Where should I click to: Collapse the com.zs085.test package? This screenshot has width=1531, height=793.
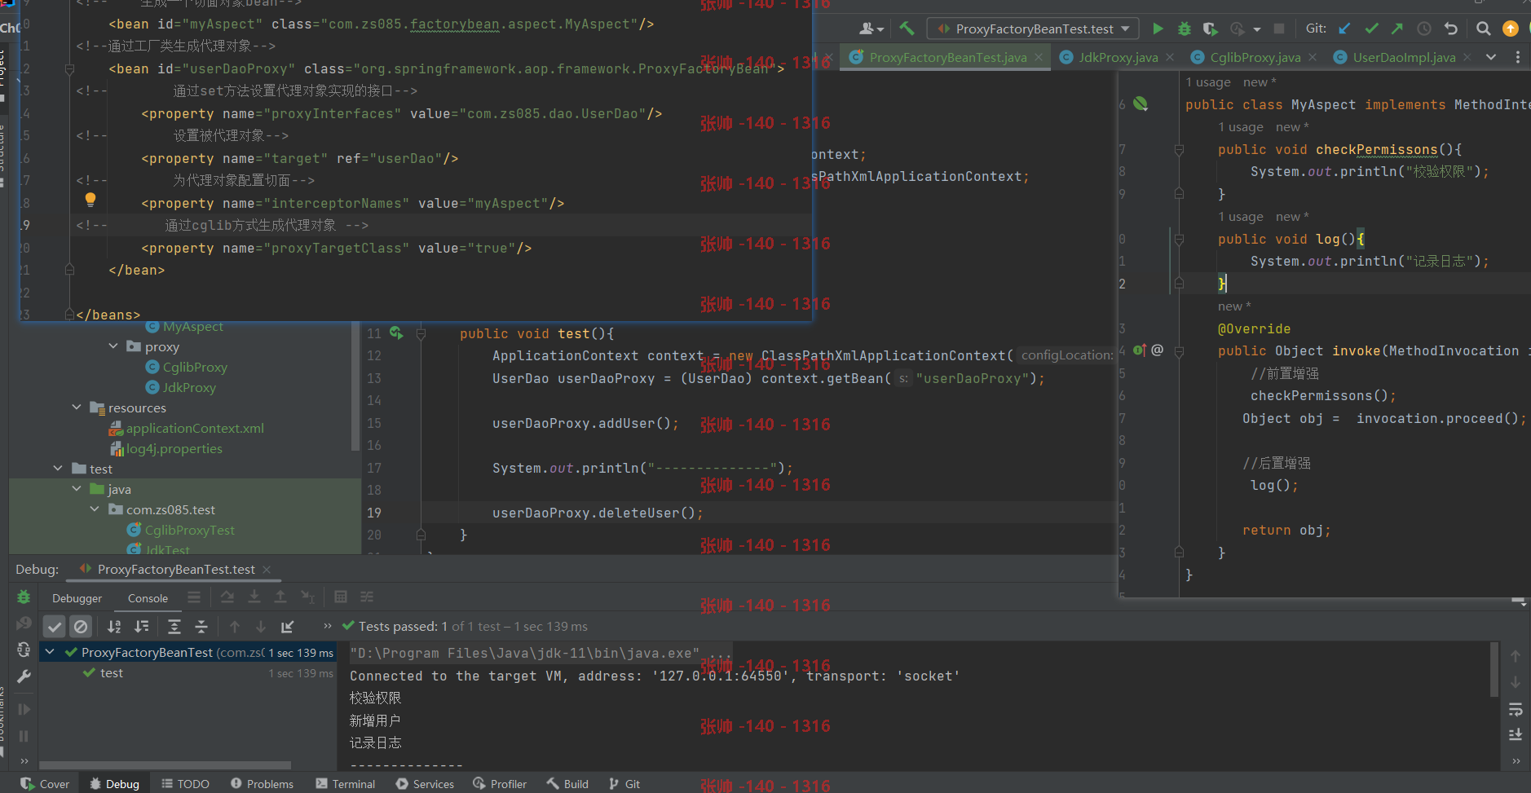click(95, 509)
